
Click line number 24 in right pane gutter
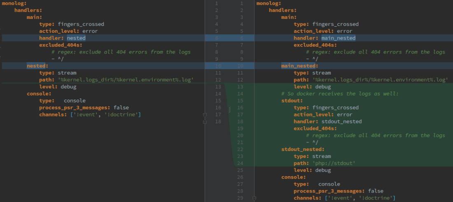click(240, 163)
